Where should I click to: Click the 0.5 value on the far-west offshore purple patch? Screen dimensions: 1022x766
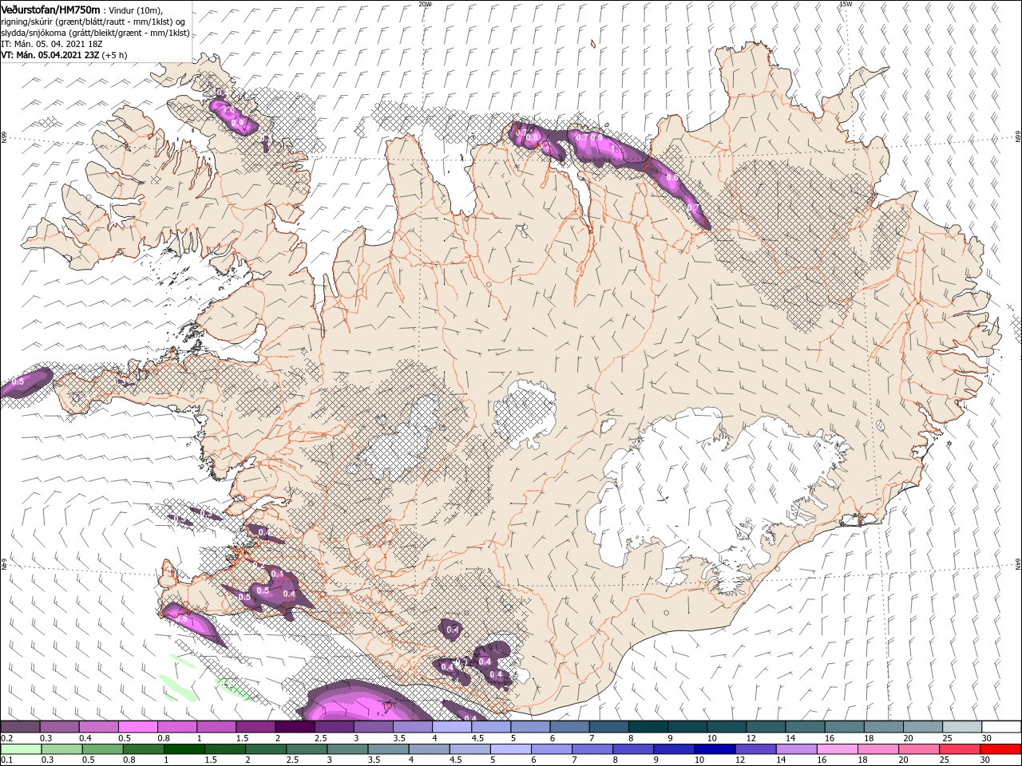(x=18, y=383)
